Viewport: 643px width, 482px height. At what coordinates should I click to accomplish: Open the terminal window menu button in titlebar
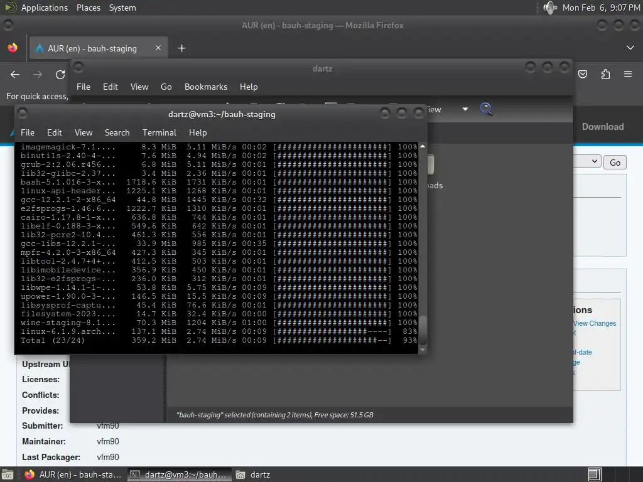pyautogui.click(x=23, y=113)
